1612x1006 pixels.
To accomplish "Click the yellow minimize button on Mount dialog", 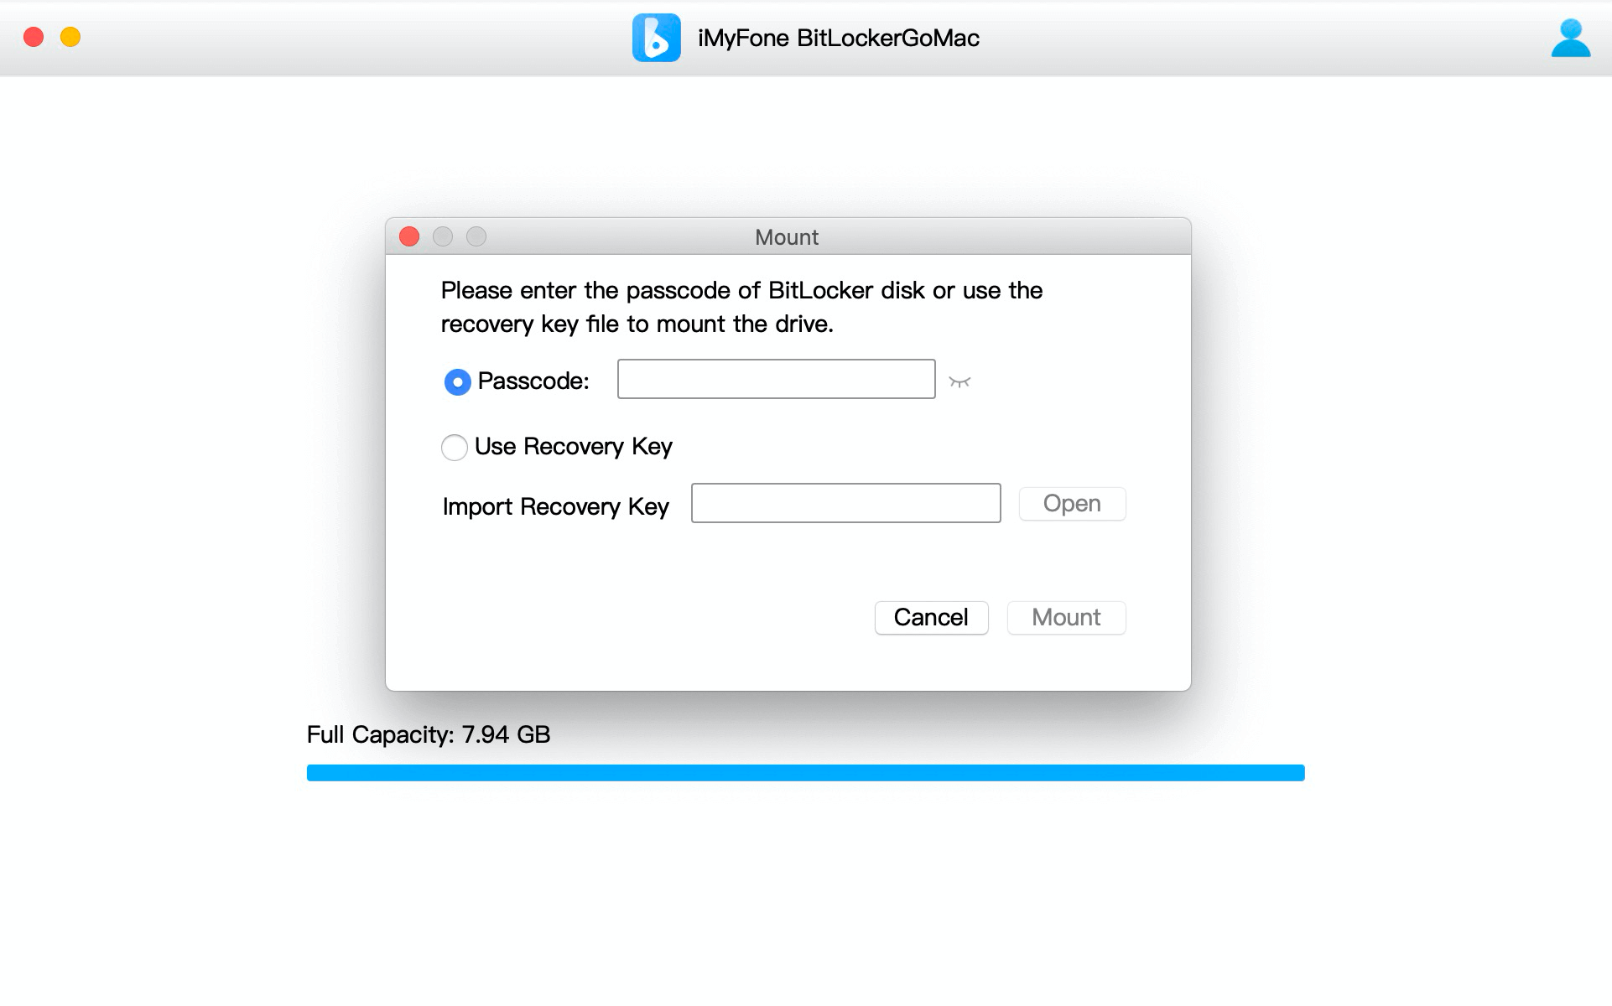I will coord(443,236).
